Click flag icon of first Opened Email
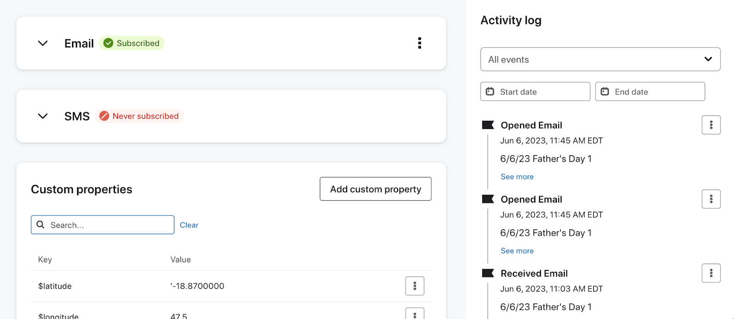This screenshot has height=319, width=734. tap(488, 125)
